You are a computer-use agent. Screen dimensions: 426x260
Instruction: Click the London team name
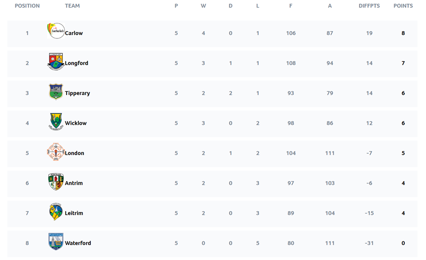(74, 153)
